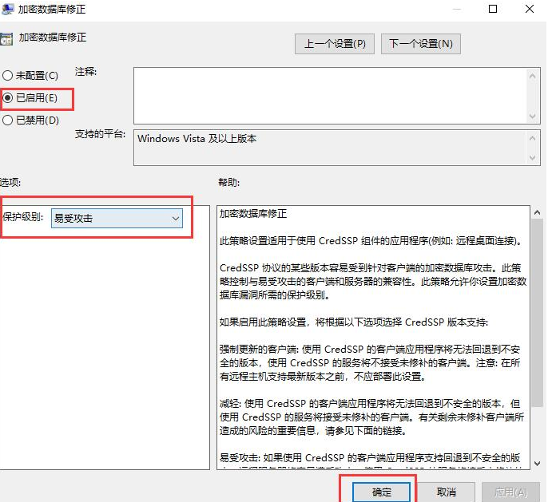Image resolution: width=556 pixels, height=502 pixels.
Task: Click down arrow of 帮助 panel scrollbar
Action: [538, 463]
